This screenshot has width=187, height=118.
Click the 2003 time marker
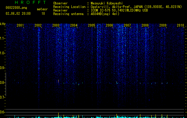coord(56,25)
